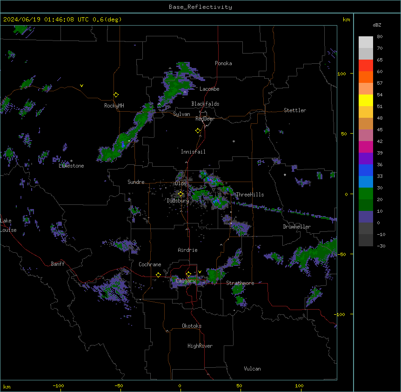Click the Olds label

coord(180,183)
